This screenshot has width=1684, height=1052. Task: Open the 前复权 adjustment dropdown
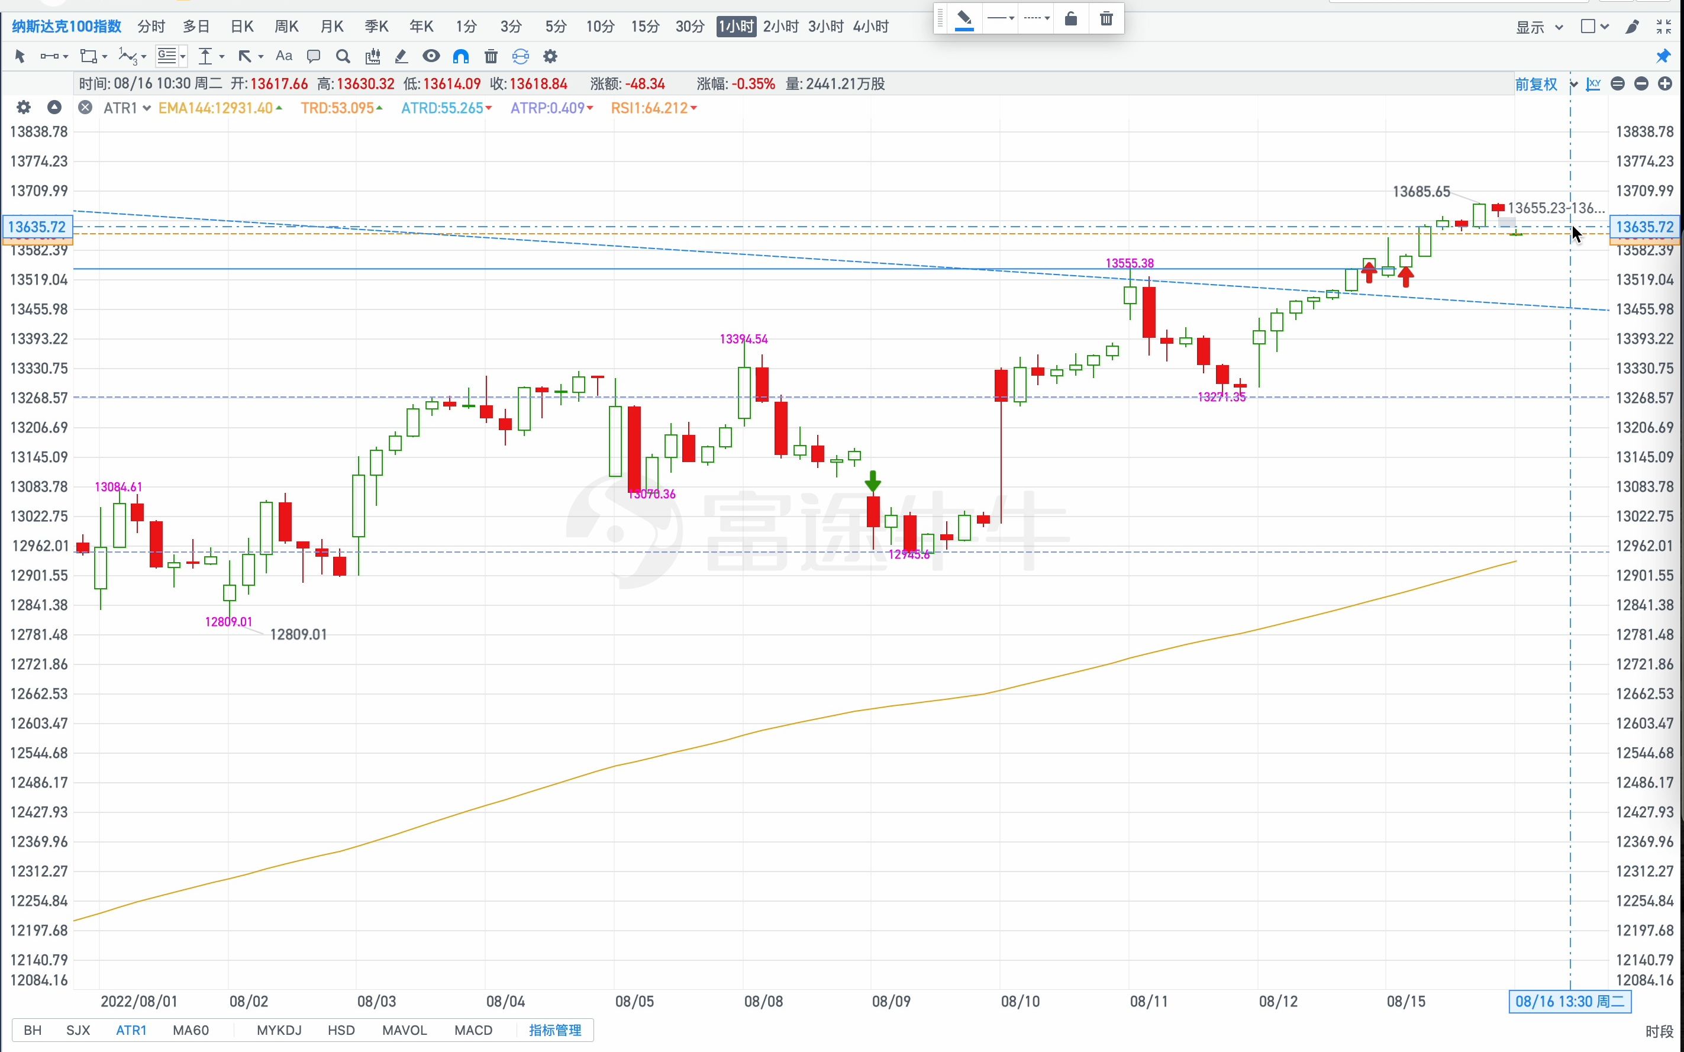1546,84
